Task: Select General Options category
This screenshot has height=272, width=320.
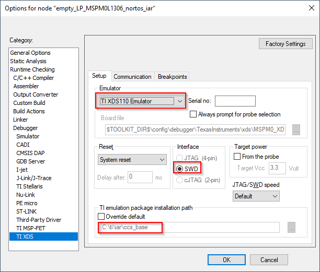Action: click(30, 53)
